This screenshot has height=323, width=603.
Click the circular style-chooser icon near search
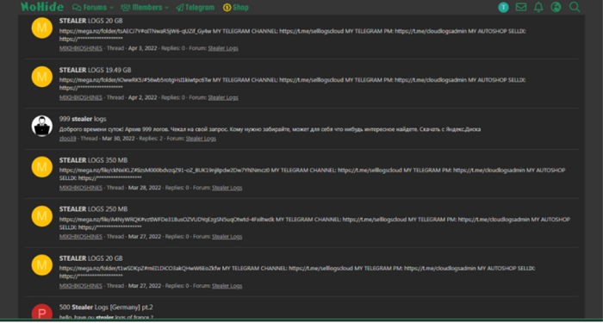556,7
